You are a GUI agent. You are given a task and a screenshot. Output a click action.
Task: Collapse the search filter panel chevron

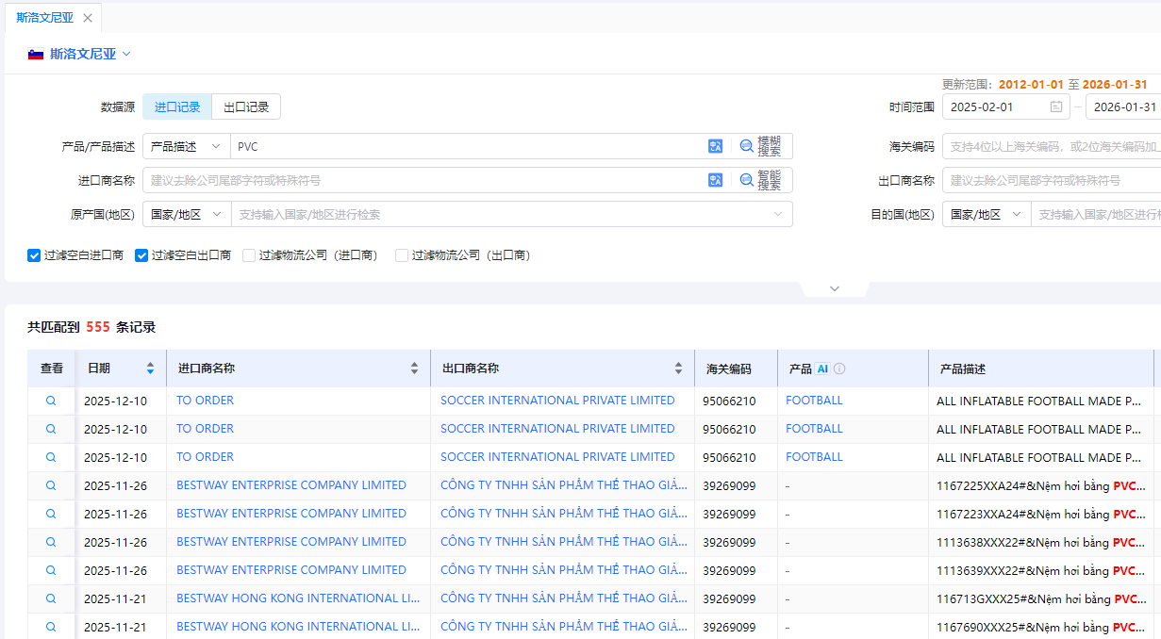point(834,288)
